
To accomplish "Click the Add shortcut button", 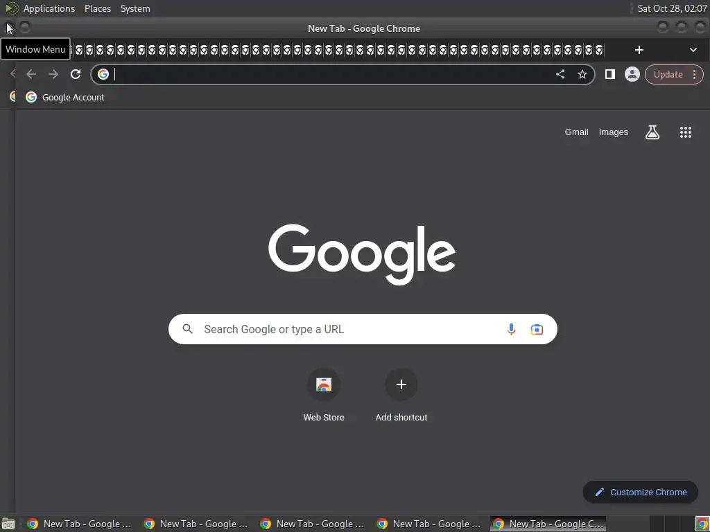I will click(x=401, y=396).
